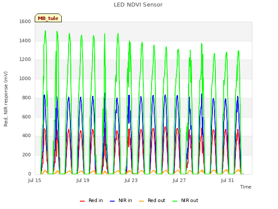The width and height of the screenshot is (278, 209).
Task: Click the Jul 19 x-axis label
Action: click(83, 180)
